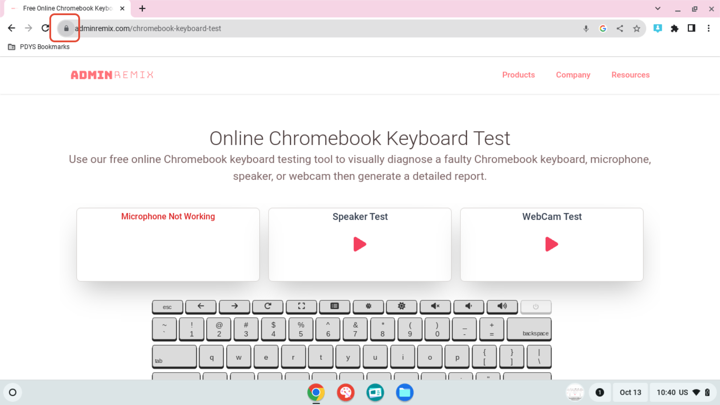Click the brightness up key

click(402, 307)
